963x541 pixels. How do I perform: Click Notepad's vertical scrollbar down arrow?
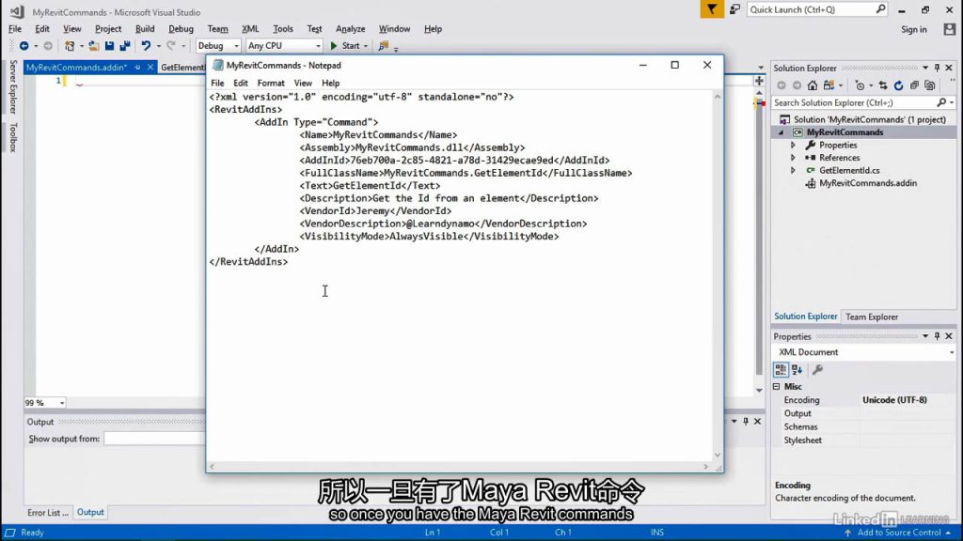(718, 456)
